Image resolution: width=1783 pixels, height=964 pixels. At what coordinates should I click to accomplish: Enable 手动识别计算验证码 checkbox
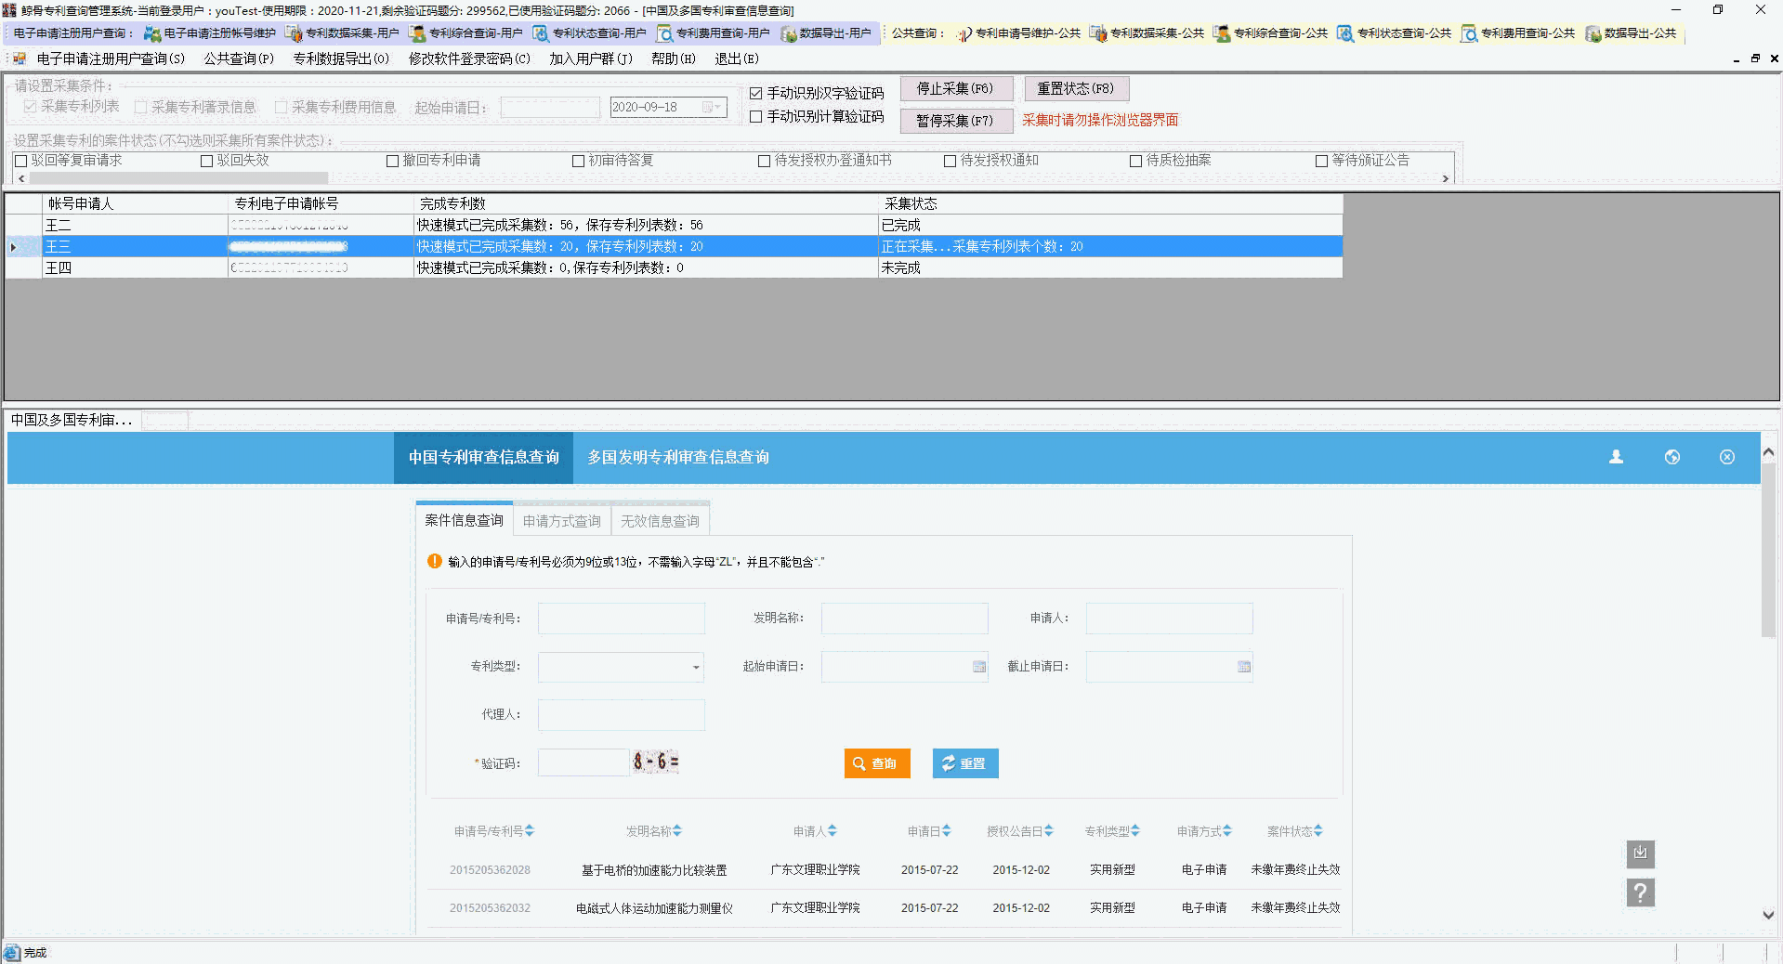(756, 116)
